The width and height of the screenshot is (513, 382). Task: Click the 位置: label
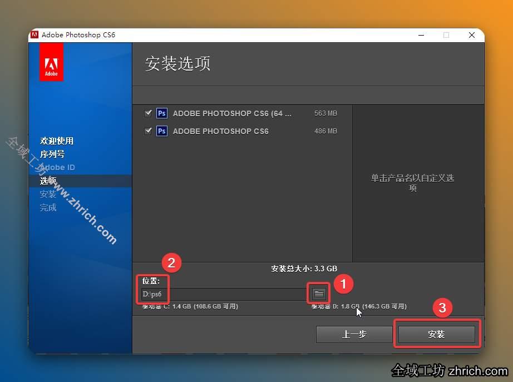151,281
